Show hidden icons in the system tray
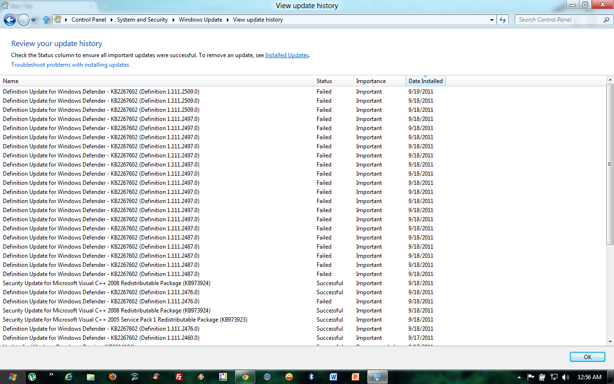 point(519,377)
